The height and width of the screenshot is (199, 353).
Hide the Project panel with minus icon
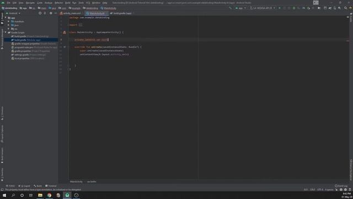tap(56, 13)
